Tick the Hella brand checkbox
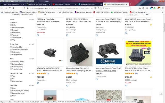The height and width of the screenshot is (103, 165). [x=11, y=25]
